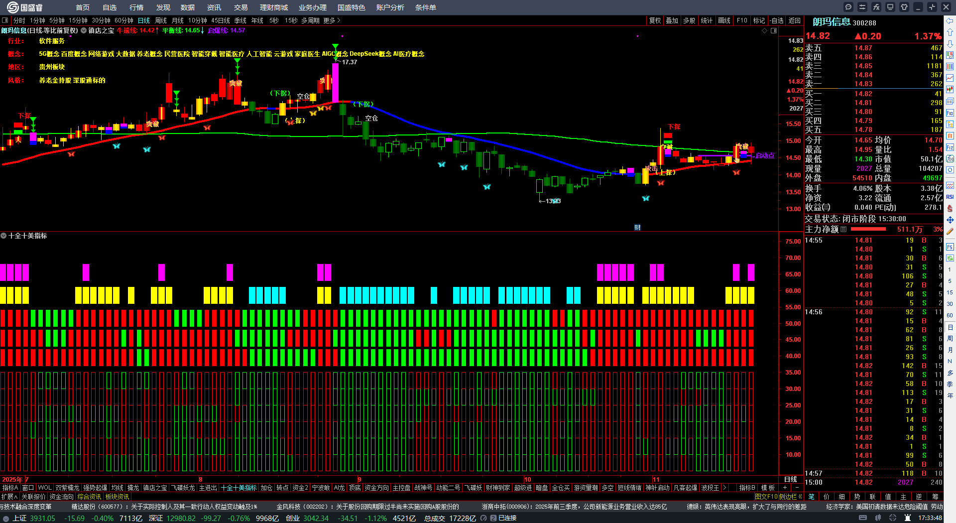956x523 pixels.
Task: Open the FS icon in right sidebar
Action: [950, 247]
